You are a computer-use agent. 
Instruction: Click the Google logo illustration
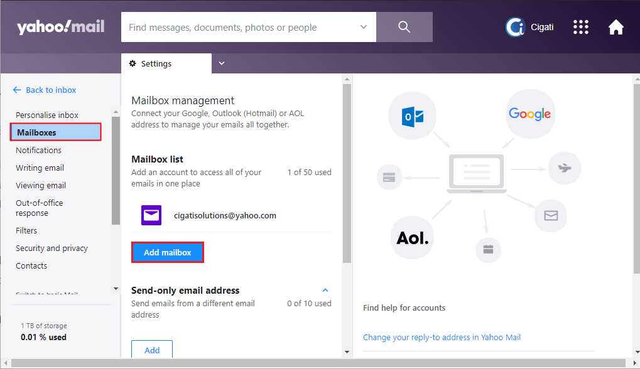(530, 114)
